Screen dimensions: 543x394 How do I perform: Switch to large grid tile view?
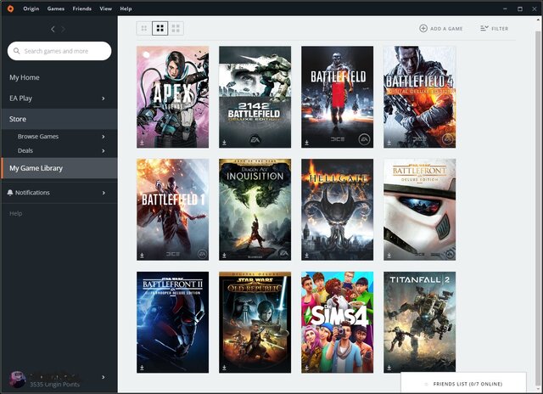tap(176, 28)
